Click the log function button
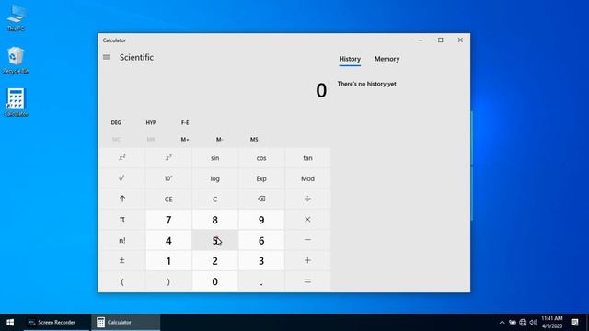589x331 pixels. (x=214, y=178)
